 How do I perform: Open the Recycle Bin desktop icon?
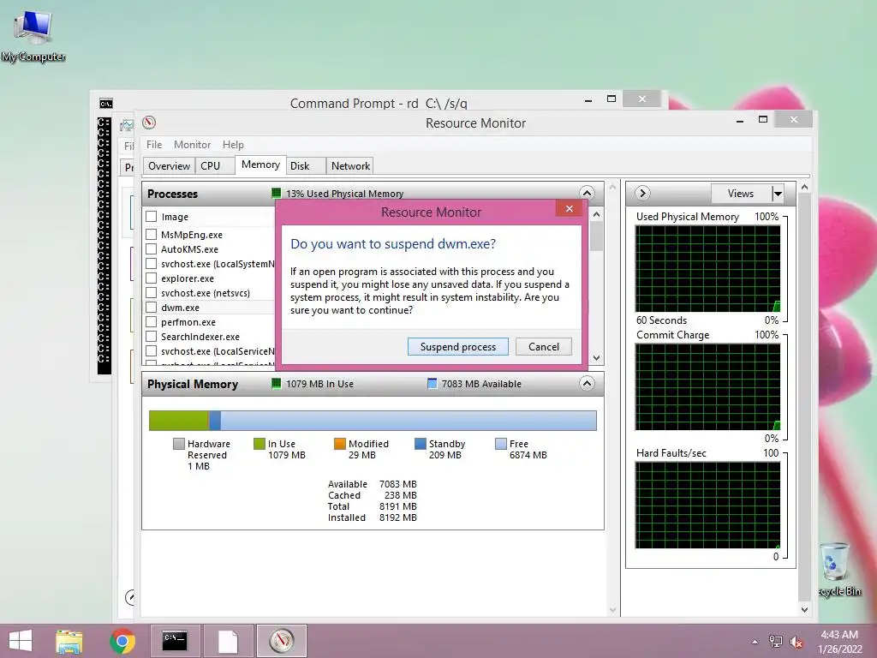click(838, 569)
